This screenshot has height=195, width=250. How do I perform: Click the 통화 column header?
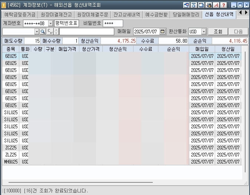click(25, 49)
